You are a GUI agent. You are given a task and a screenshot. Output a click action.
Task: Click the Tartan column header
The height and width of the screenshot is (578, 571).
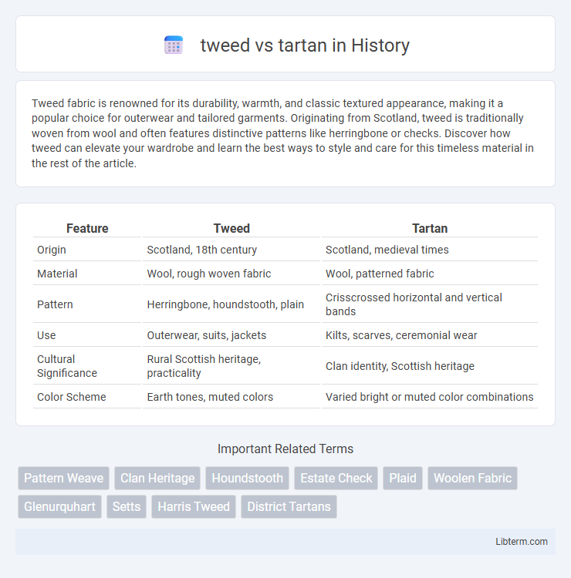point(430,229)
